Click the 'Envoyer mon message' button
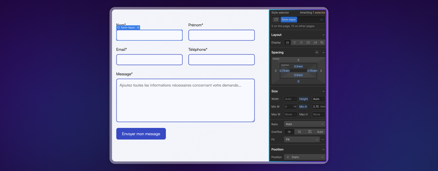Screen dimensions: 438x171 pos(141,134)
